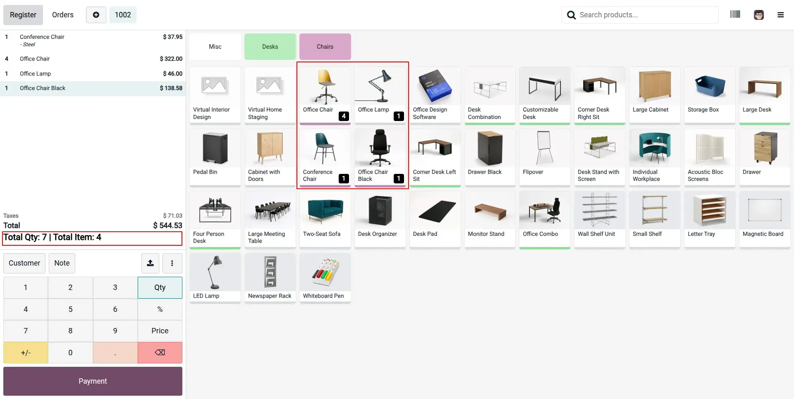Select % discount mode on numpad
Image resolution: width=794 pixels, height=399 pixels.
pos(160,309)
